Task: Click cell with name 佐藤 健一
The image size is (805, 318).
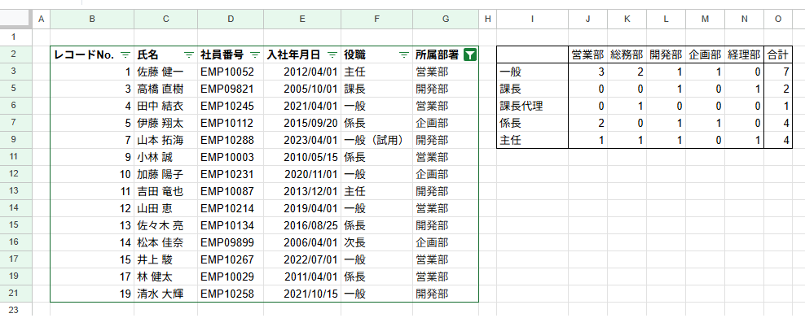Action: pyautogui.click(x=166, y=72)
